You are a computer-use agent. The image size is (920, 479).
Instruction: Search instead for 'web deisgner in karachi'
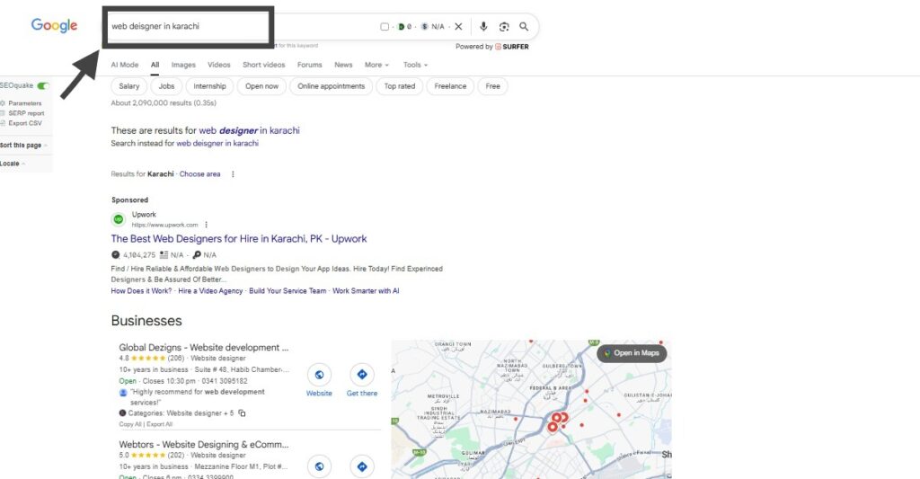217,143
